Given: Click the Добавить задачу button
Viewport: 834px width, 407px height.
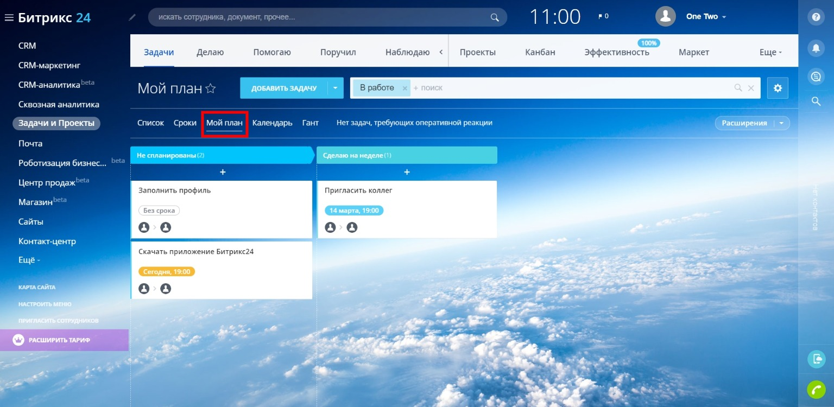Looking at the screenshot, I should (284, 88).
